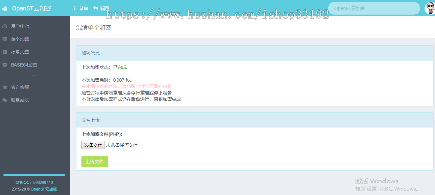Click 站长QQ: 593266740 text

[x=34, y=182]
